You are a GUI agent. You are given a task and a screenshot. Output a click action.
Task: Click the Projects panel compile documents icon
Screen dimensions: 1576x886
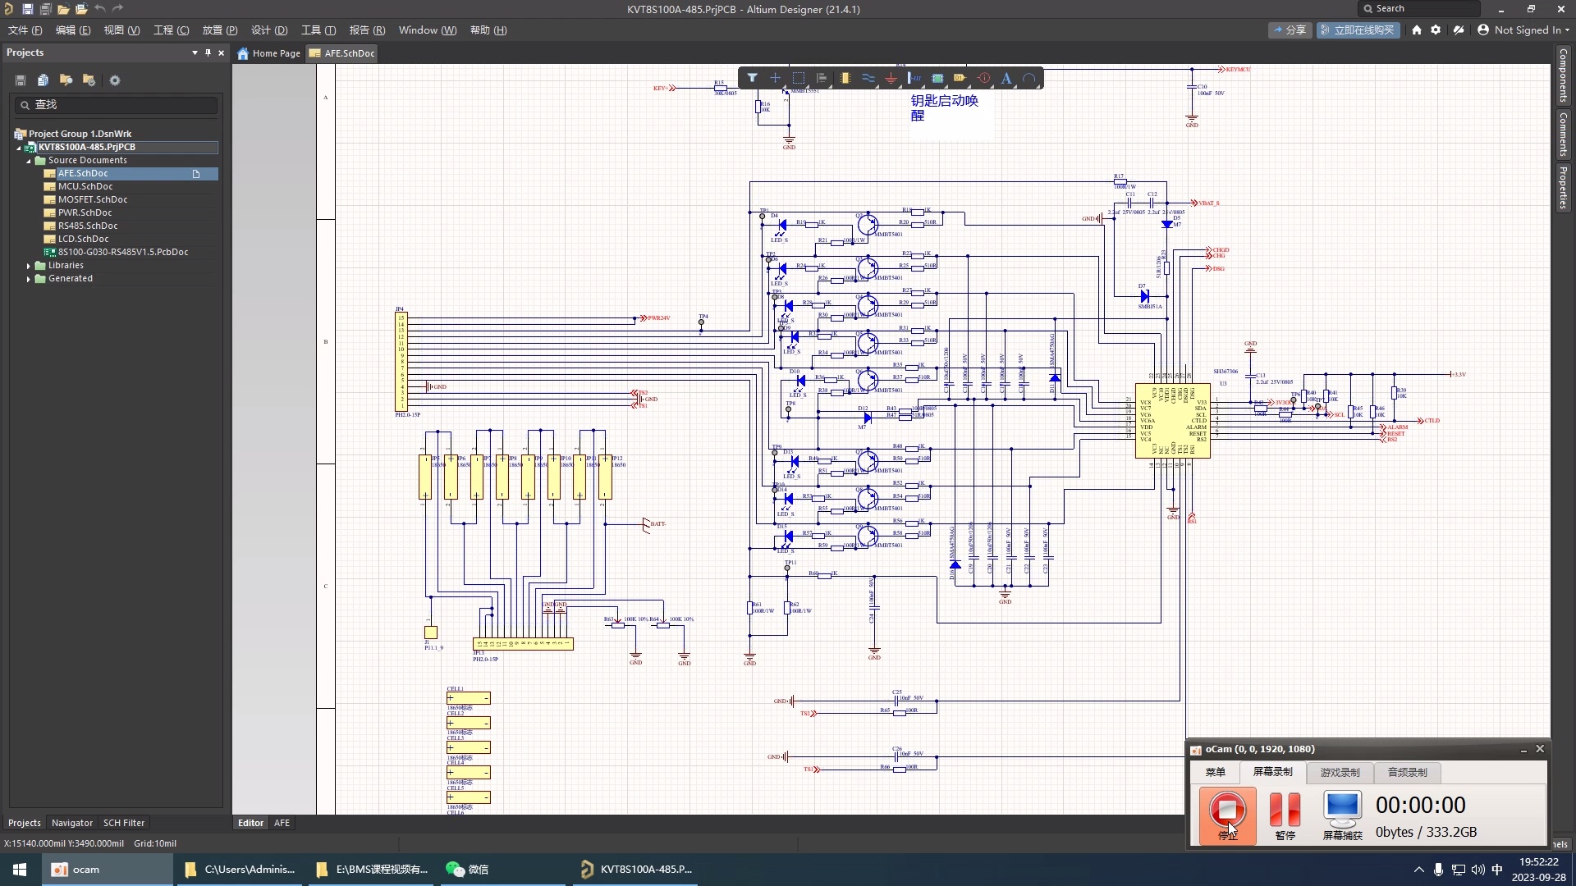tap(43, 80)
